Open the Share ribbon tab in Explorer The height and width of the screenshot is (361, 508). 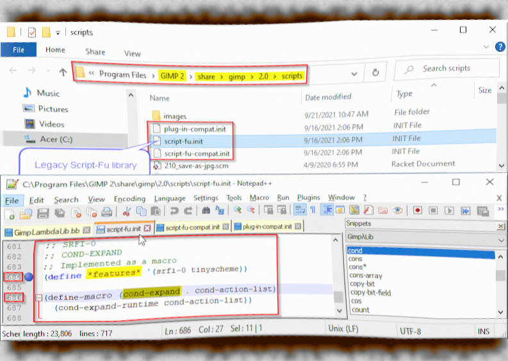tap(95, 52)
